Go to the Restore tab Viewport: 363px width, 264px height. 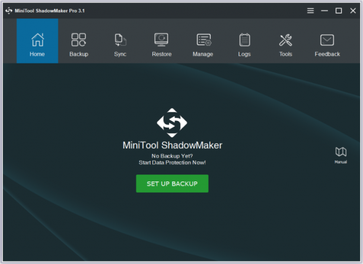[161, 41]
